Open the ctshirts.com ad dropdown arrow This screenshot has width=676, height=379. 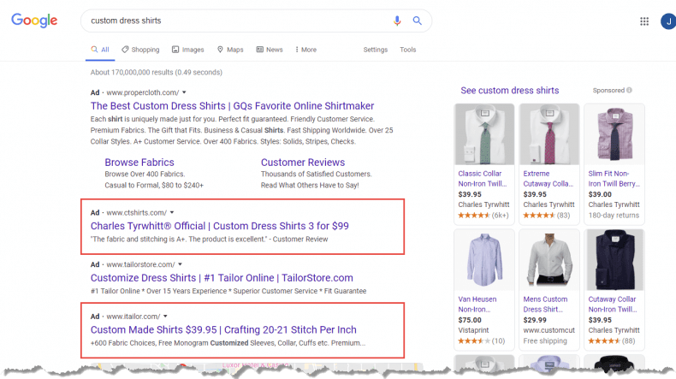(172, 212)
